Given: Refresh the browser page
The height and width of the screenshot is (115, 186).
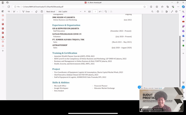Looking at the screenshot, I should (9, 7).
